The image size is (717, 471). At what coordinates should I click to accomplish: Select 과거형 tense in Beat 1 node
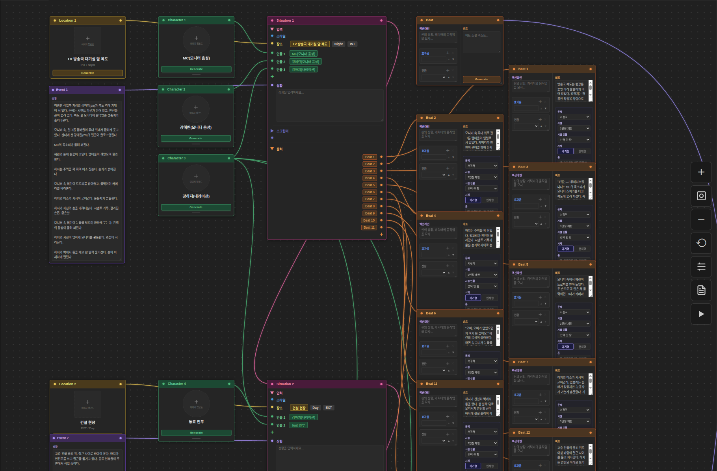pyautogui.click(x=565, y=151)
